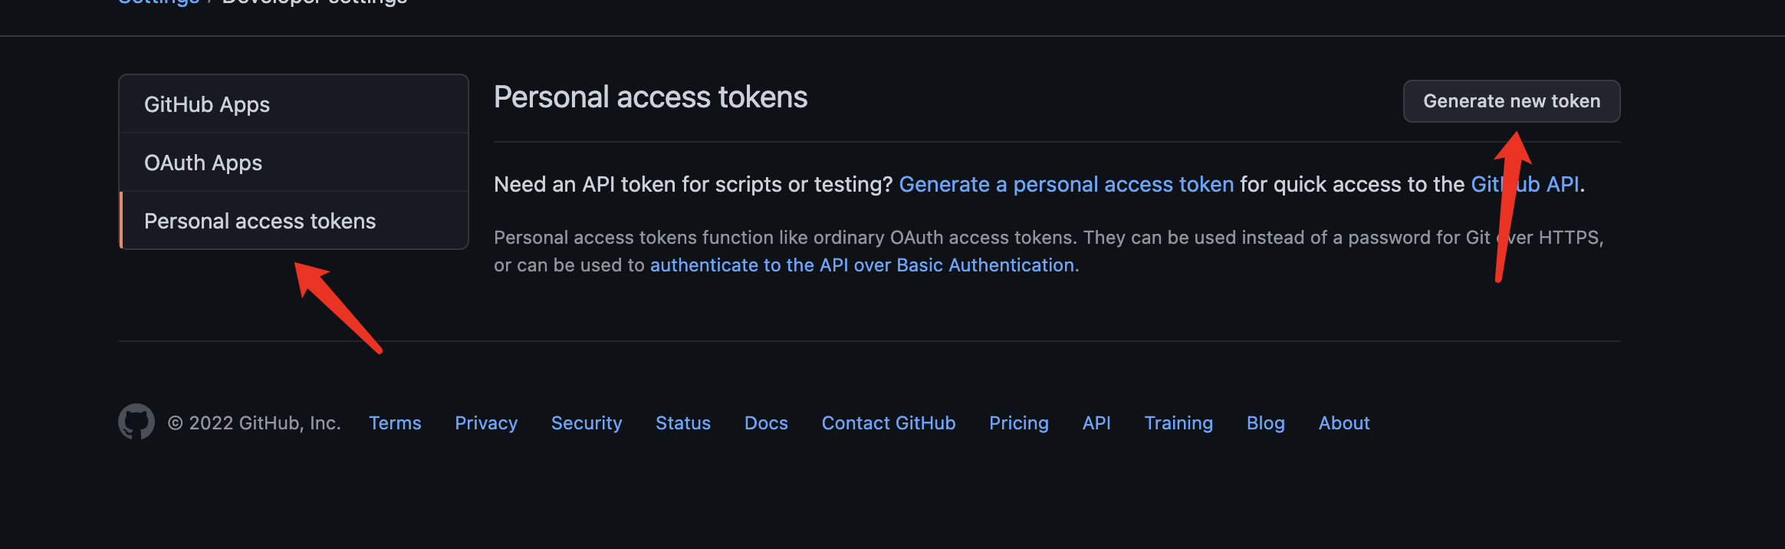Click the About footer link

pyautogui.click(x=1344, y=423)
